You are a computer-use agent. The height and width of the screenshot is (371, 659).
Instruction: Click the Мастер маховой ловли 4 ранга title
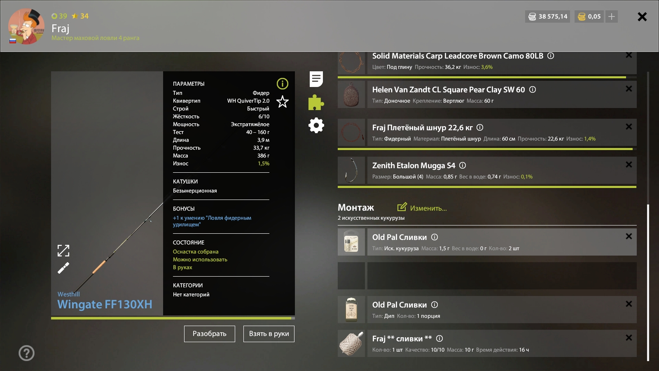point(96,38)
